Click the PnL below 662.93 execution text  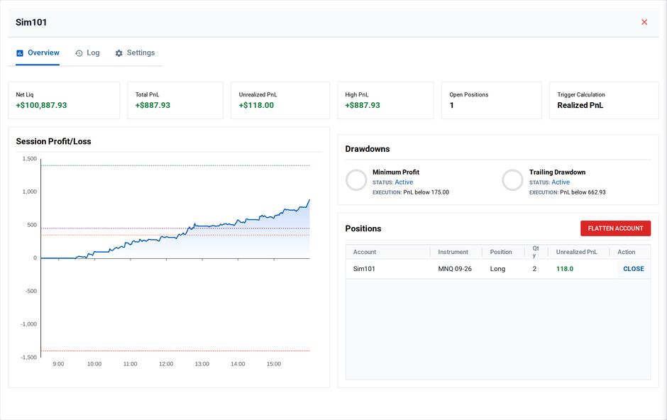[x=583, y=192]
